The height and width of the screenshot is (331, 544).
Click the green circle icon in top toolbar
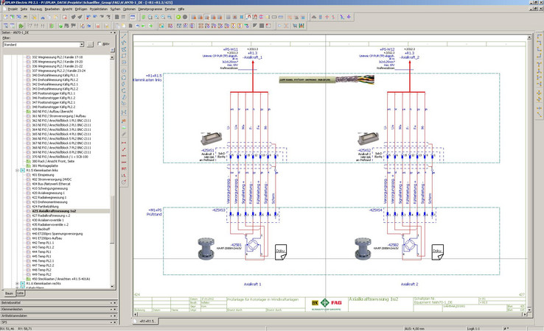[x=178, y=17]
